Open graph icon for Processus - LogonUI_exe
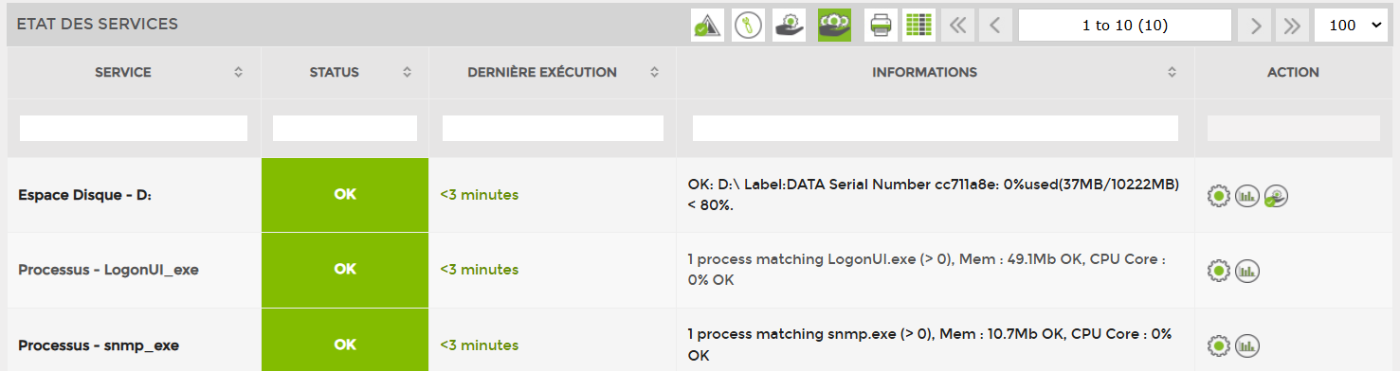 (1246, 271)
